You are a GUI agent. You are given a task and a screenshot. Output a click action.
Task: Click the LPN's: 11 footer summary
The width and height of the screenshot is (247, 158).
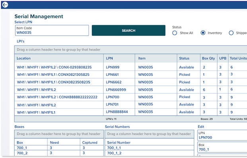(x=111, y=119)
